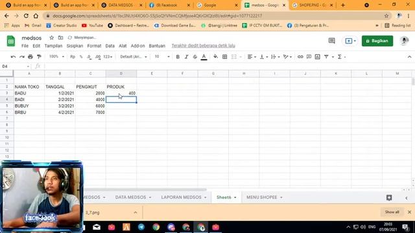Collapse the toolbar with the chevron
This screenshot has width=415, height=233.
point(409,57)
